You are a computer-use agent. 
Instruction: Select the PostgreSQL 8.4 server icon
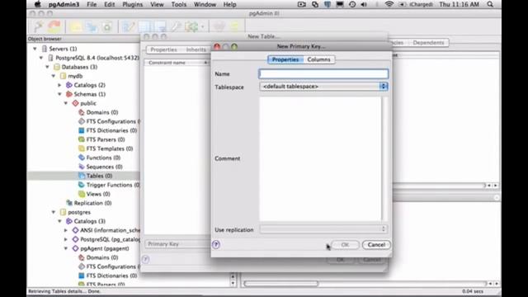pyautogui.click(x=50, y=58)
